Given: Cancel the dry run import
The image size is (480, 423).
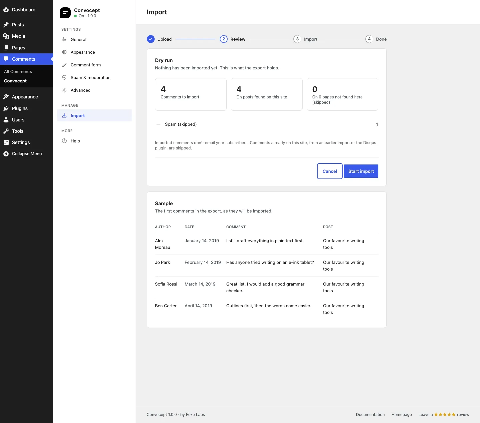Looking at the screenshot, I should (330, 171).
